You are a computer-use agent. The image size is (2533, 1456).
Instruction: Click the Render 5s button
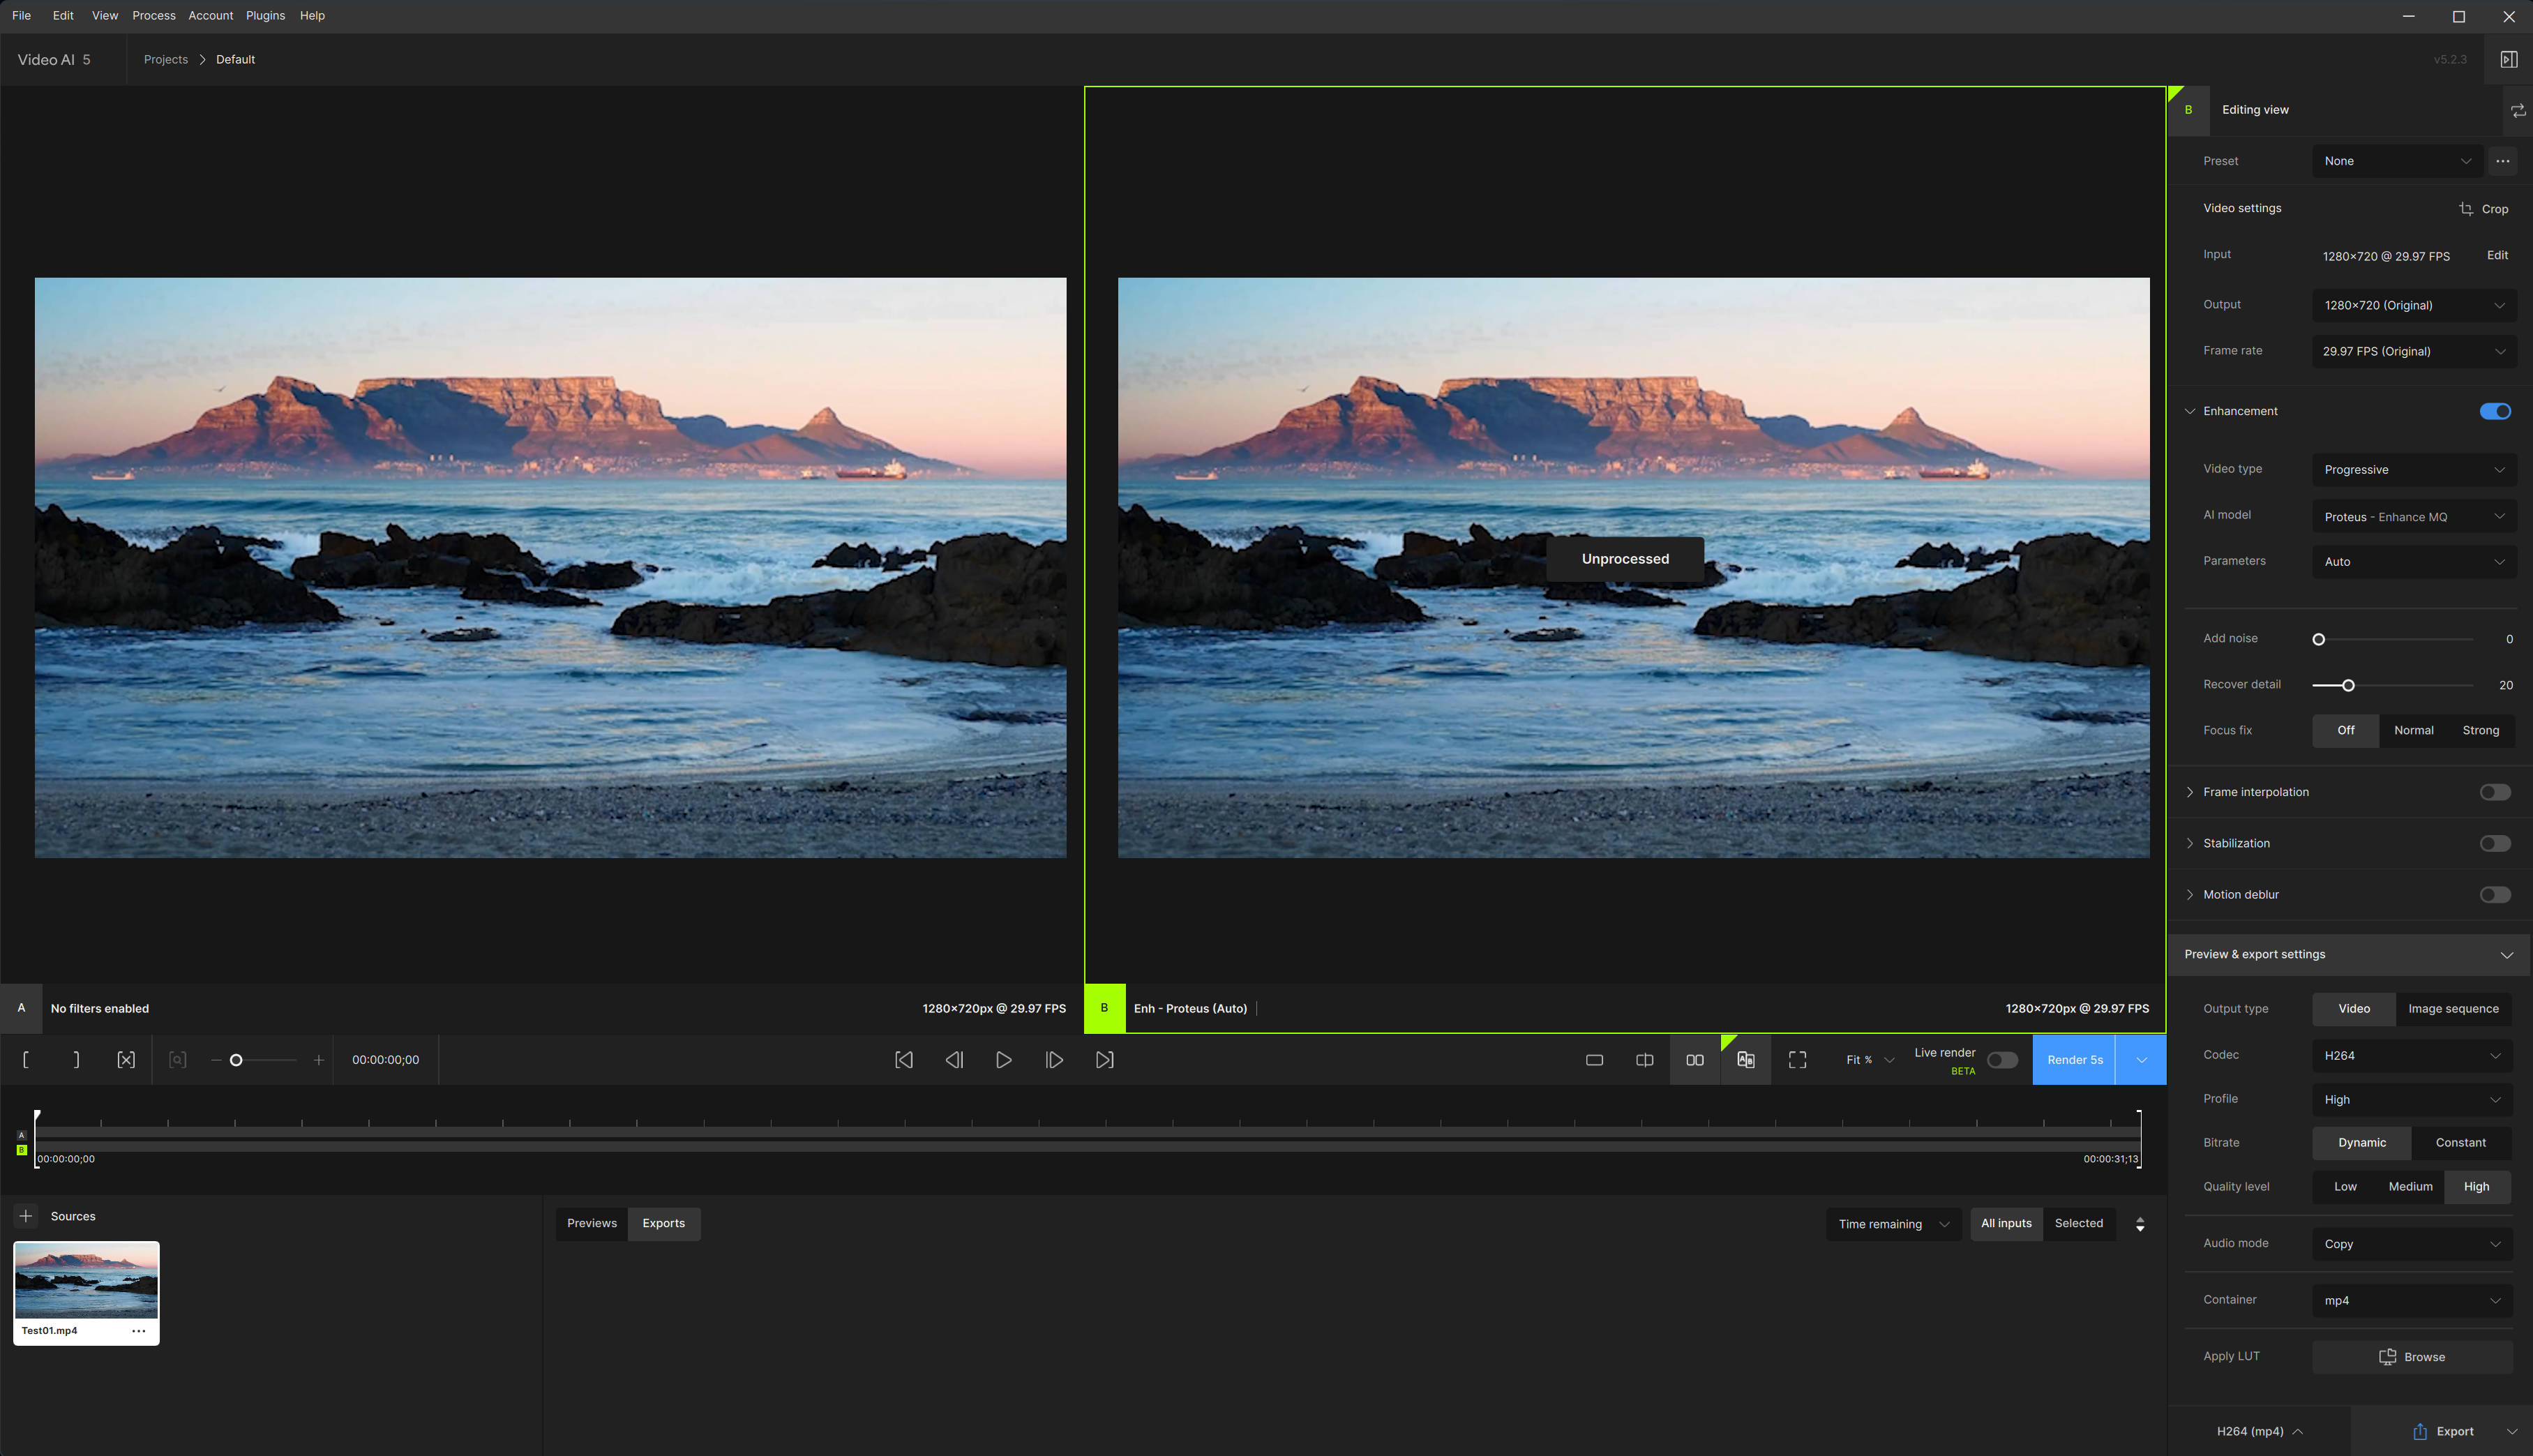[x=2073, y=1060]
